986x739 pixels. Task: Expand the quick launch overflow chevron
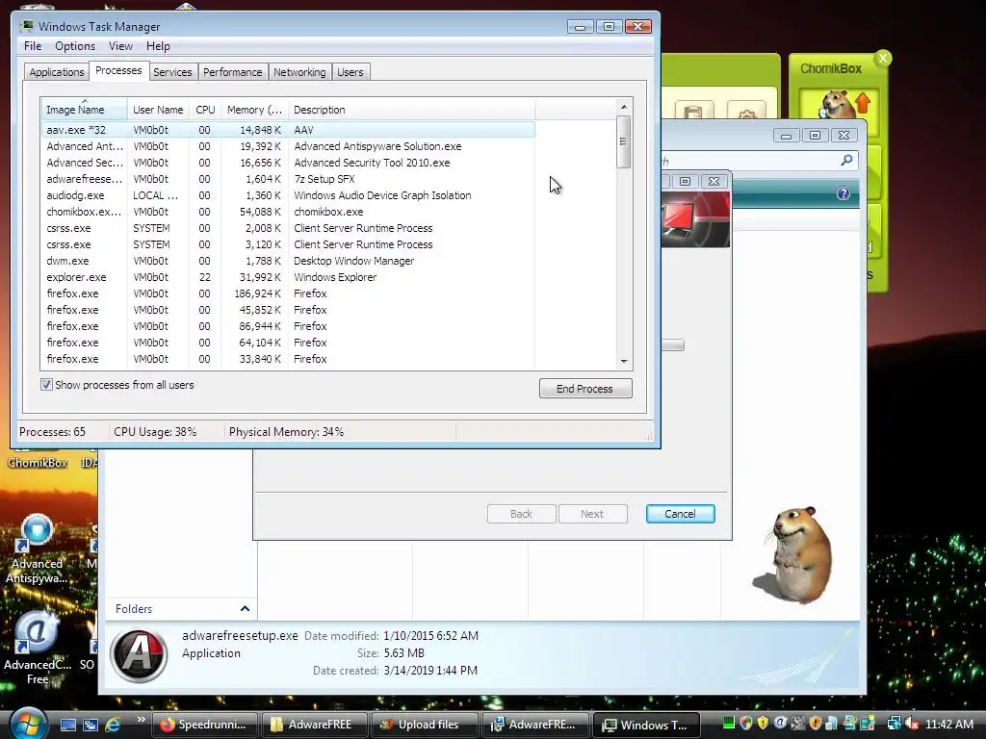(141, 720)
